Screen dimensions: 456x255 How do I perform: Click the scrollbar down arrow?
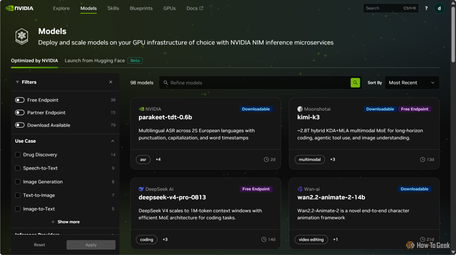[x=453, y=252]
